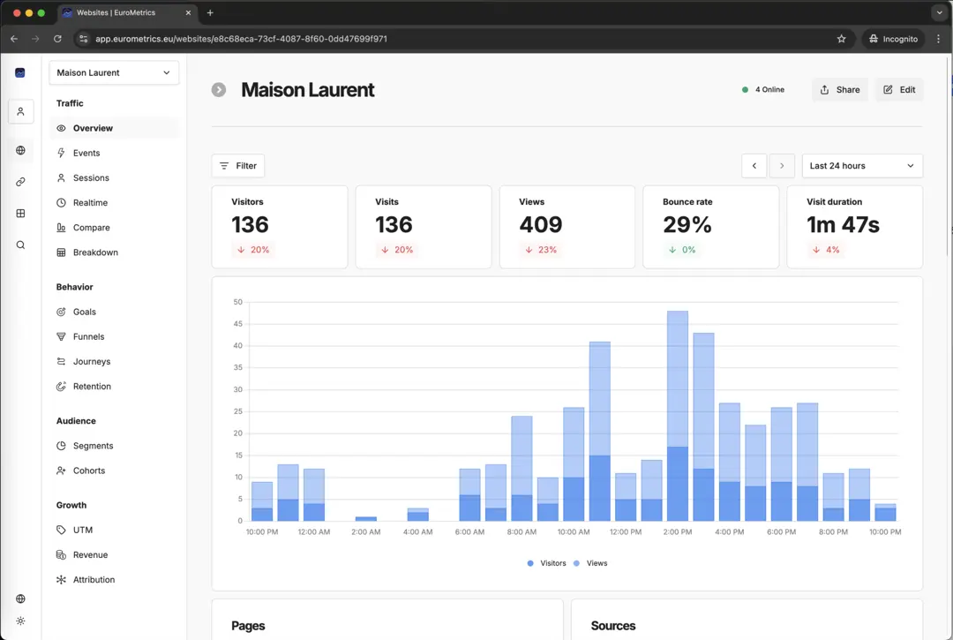Open Sessions in the sidebar
953x640 pixels.
114,178
